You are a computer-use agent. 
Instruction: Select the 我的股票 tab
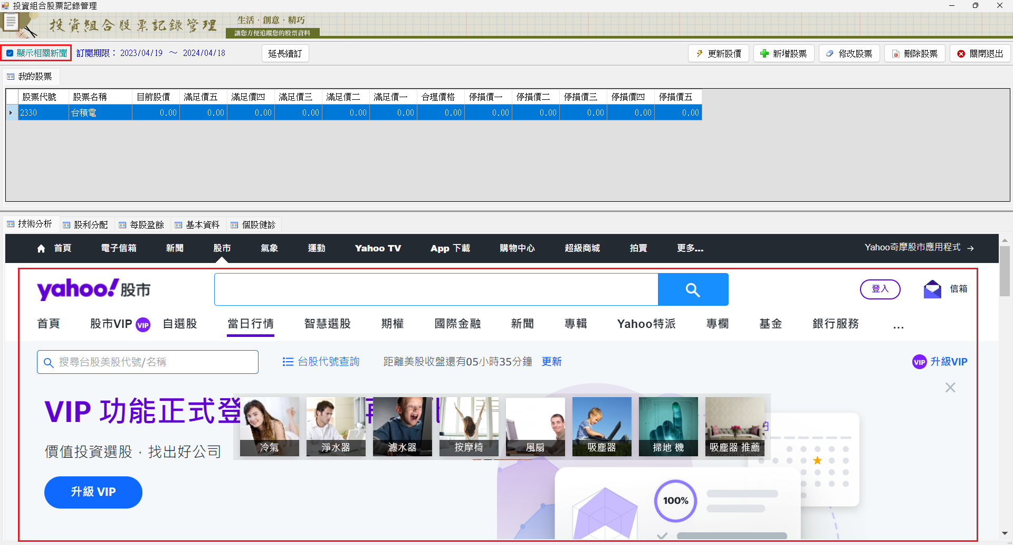tap(30, 77)
